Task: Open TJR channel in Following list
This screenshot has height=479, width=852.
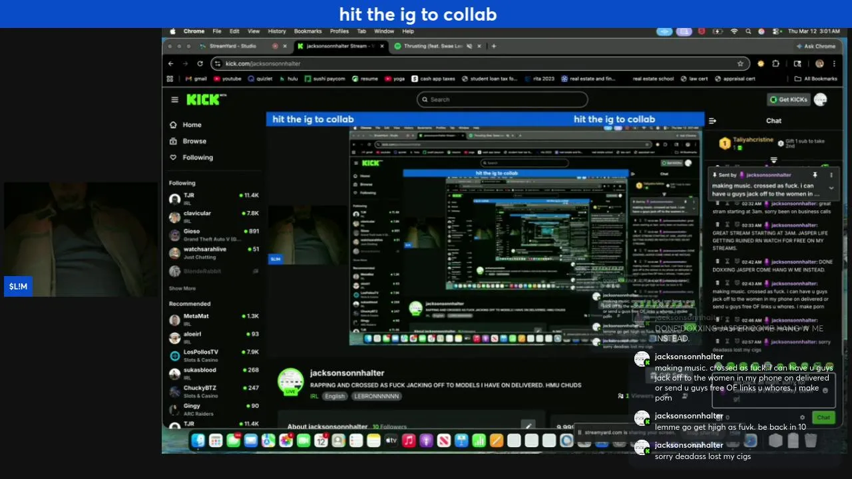Action: tap(214, 198)
